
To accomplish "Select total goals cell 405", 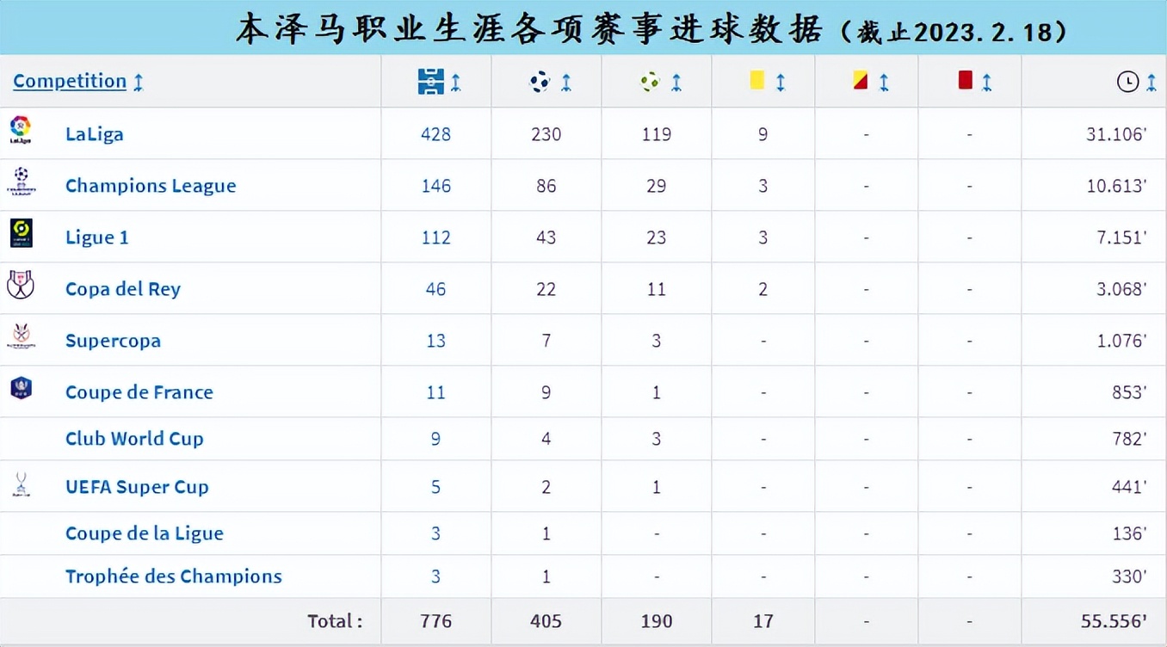I will pyautogui.click(x=546, y=621).
